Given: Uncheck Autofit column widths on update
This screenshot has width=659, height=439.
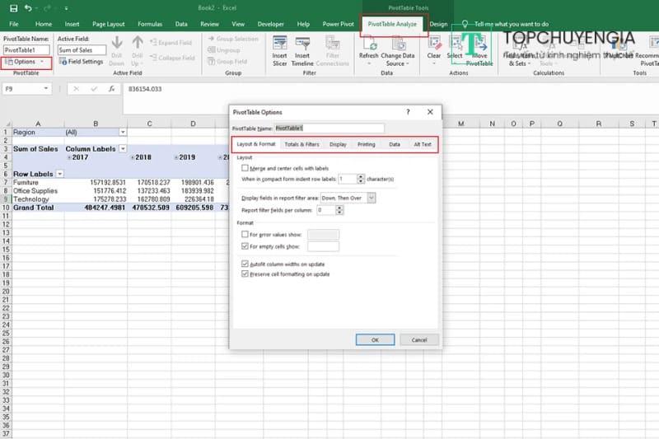Looking at the screenshot, I should [x=245, y=264].
